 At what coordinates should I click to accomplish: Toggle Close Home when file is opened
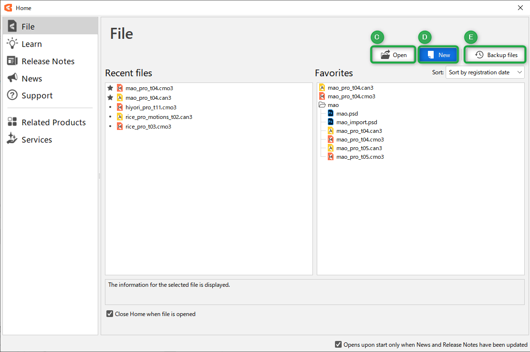pos(110,314)
